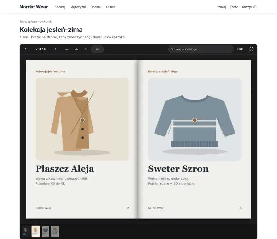The width and height of the screenshot is (277, 239).
Task: Click the 'Kliknij ubranie na stronie' instruction text
Action: tap(72, 37)
